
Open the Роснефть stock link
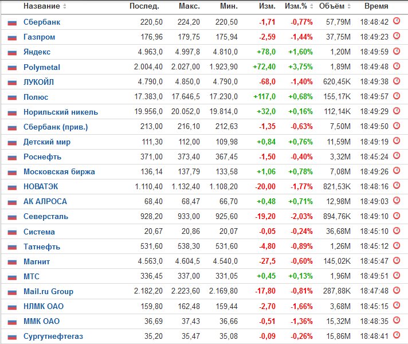[42, 157]
